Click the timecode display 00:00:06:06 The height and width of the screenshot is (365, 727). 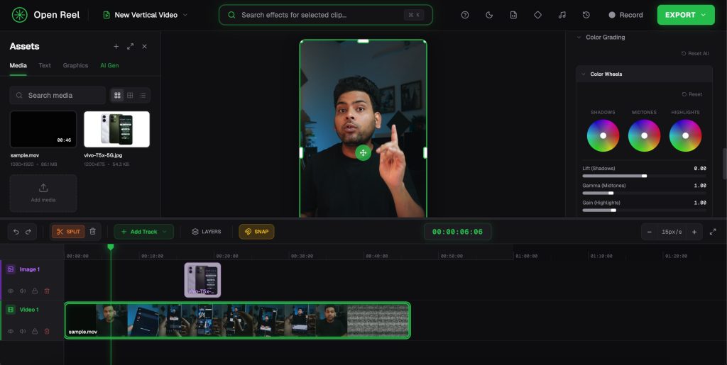[458, 232]
